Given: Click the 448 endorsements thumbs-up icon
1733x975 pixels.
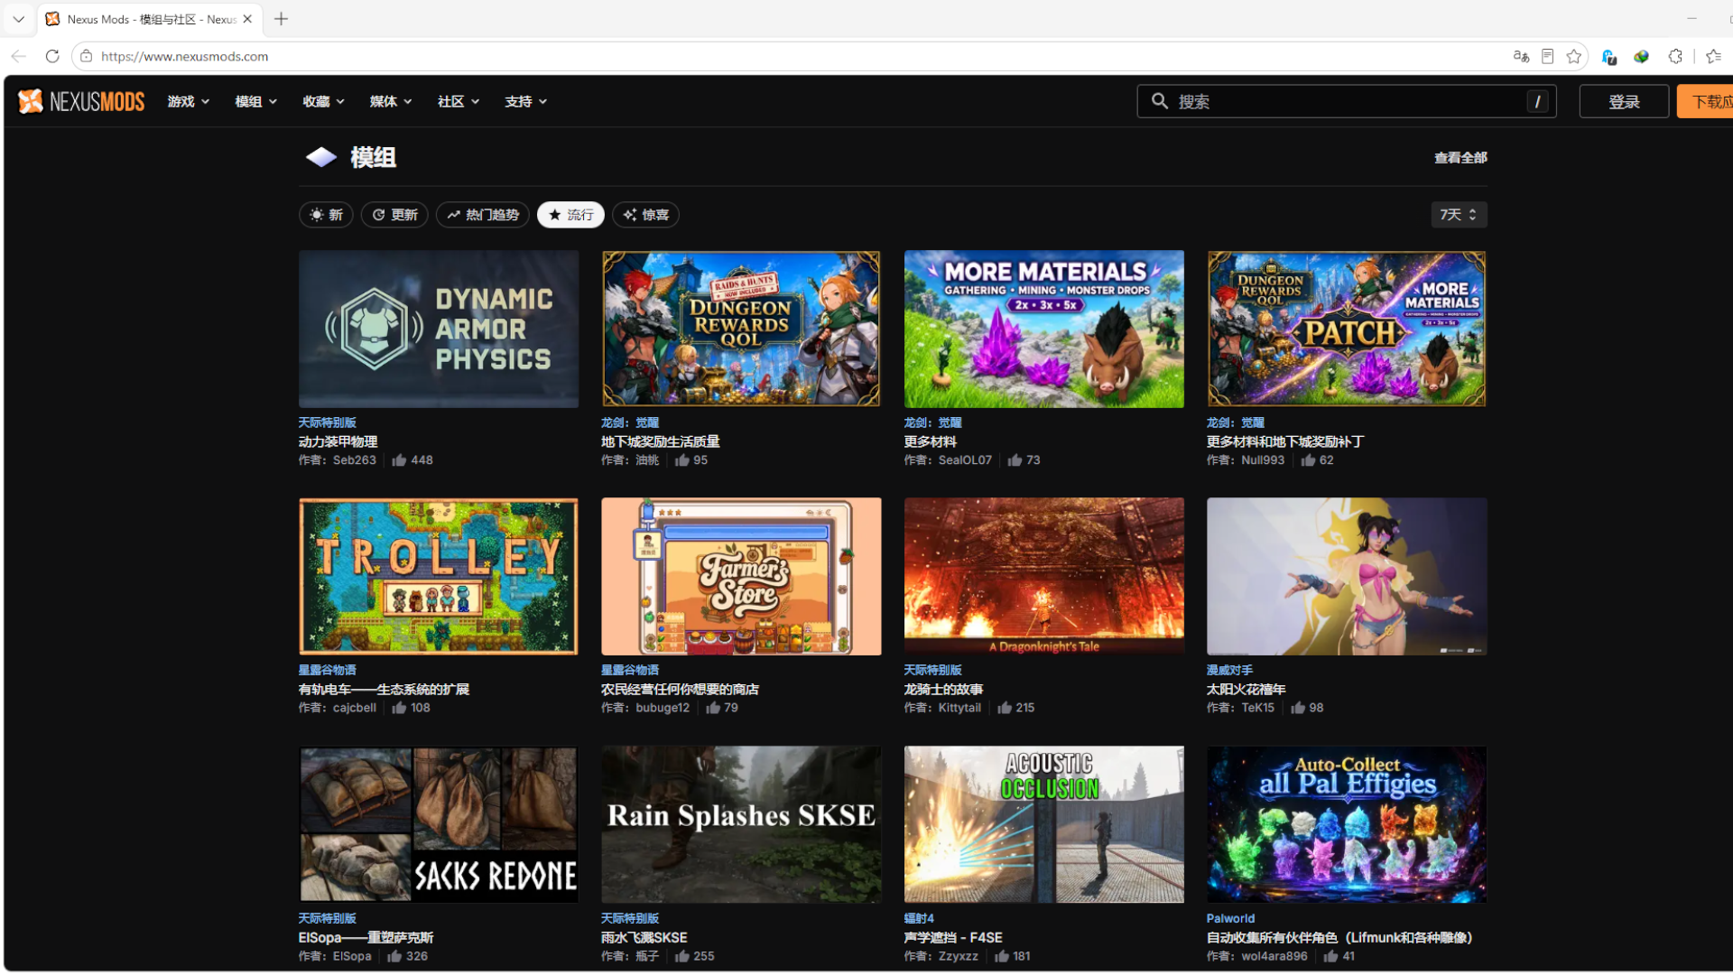Looking at the screenshot, I should tap(399, 460).
